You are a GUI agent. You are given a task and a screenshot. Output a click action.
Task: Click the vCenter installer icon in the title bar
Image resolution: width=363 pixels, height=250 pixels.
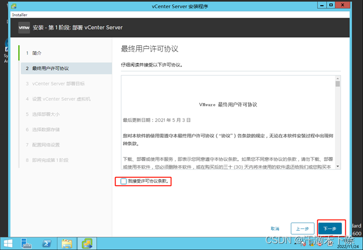[14, 6]
